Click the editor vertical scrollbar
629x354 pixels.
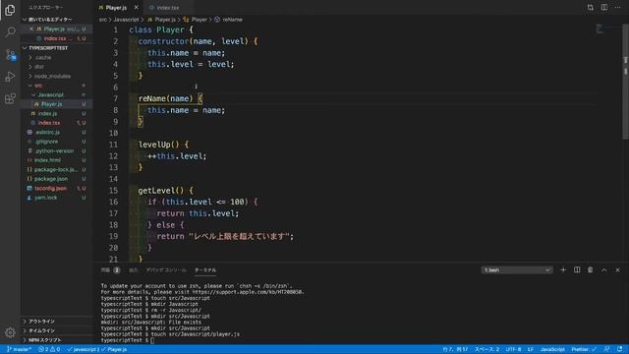(x=625, y=83)
